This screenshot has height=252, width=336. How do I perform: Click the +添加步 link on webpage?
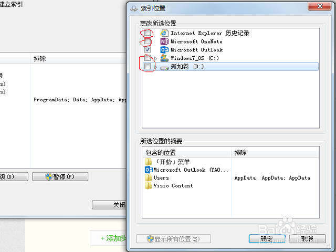[113, 238]
